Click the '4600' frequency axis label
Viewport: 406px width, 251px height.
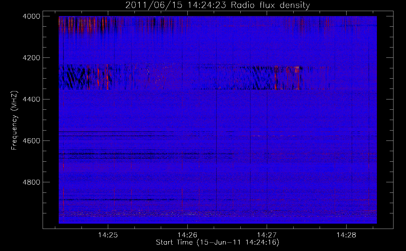(x=31, y=141)
